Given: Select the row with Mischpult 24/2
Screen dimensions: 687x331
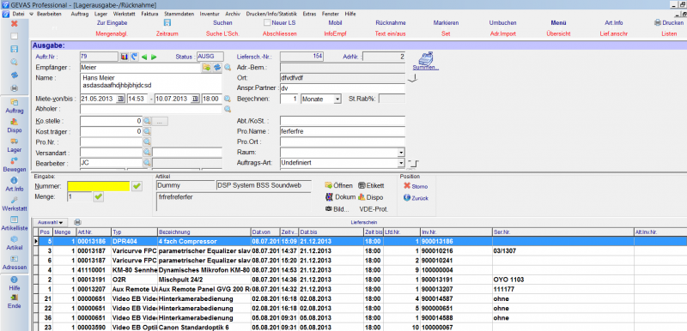Looking at the screenshot, I should 359,280.
